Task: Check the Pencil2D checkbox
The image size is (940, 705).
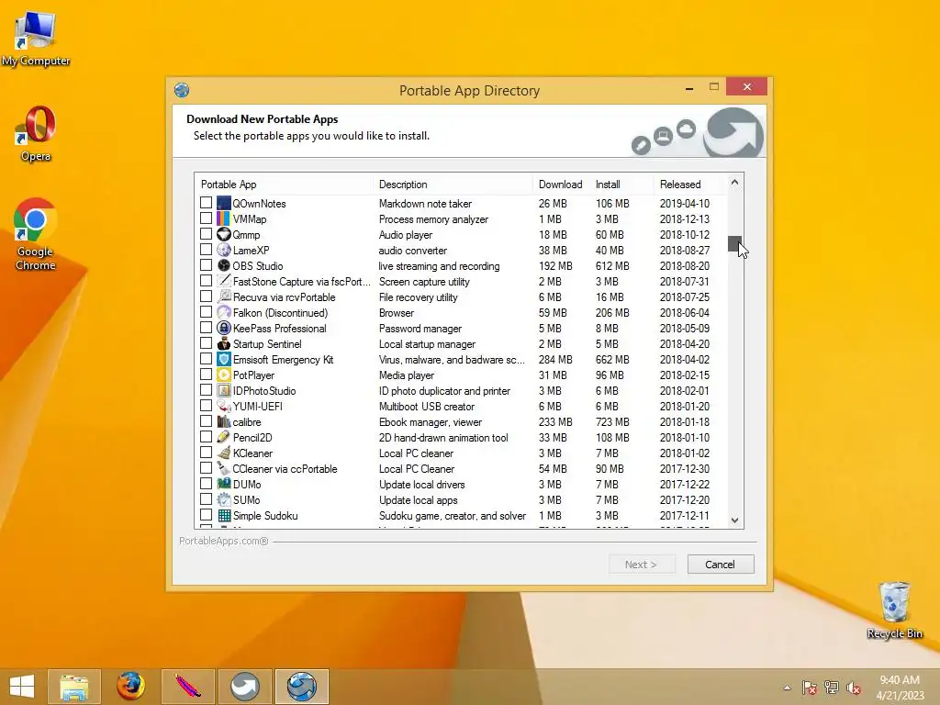Action: [207, 436]
